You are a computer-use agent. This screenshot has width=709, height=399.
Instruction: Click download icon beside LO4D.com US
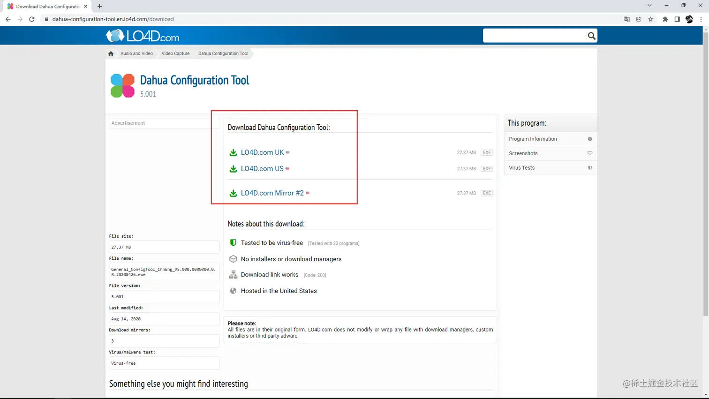[x=233, y=169]
